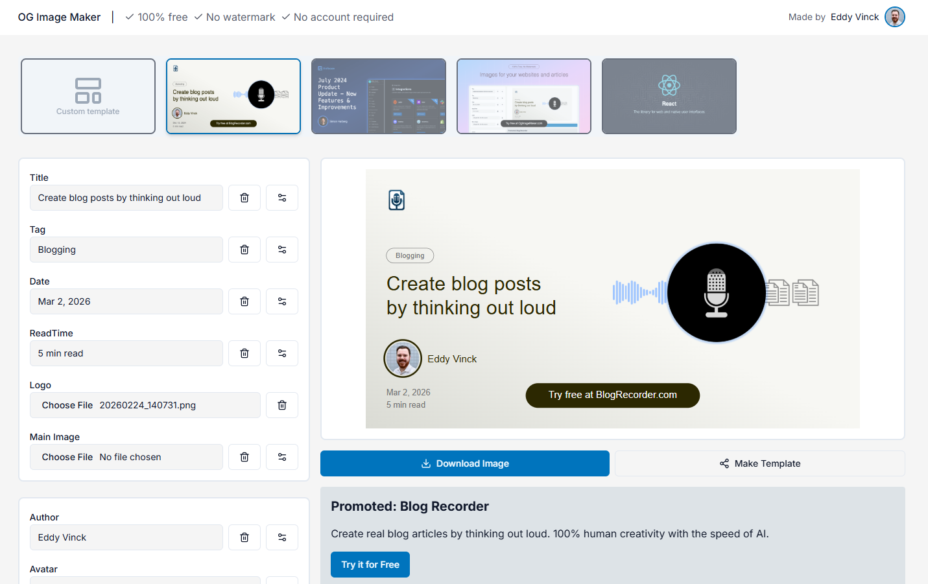This screenshot has height=584, width=928.
Task: Choose a file for Main Image
Action: [67, 457]
